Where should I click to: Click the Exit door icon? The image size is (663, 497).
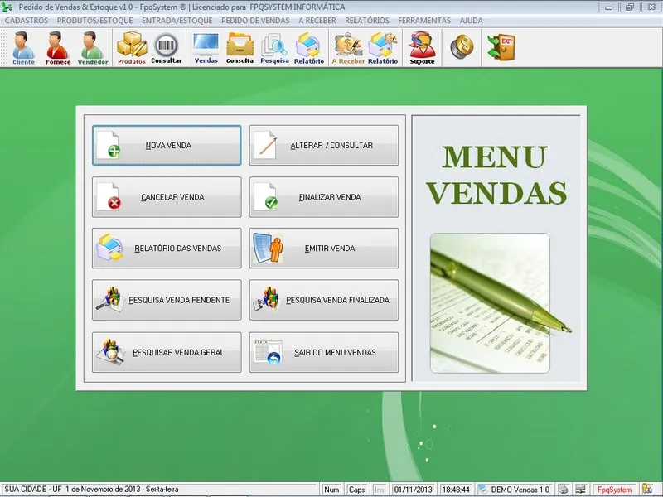(x=500, y=47)
